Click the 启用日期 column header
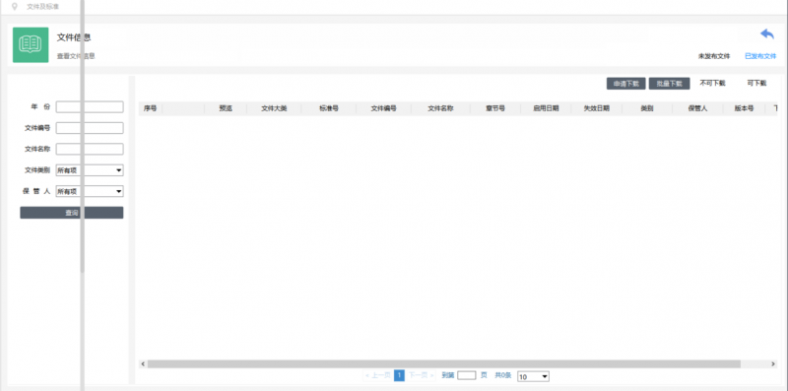This screenshot has height=391, width=788. [546, 108]
